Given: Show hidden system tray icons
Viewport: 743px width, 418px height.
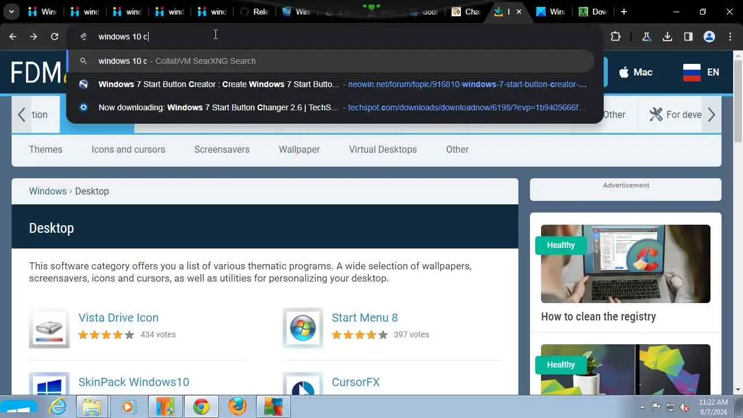Looking at the screenshot, I should [x=642, y=407].
